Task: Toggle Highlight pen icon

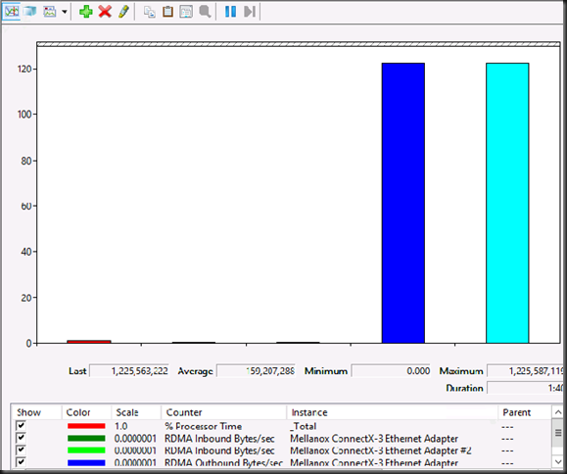Action: 123,11
